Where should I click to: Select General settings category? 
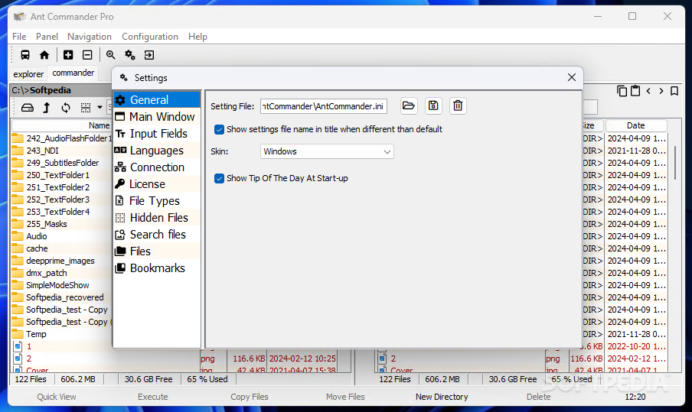click(x=157, y=100)
